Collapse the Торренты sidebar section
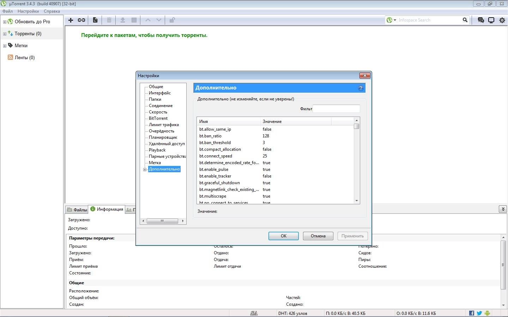This screenshot has width=508, height=317. [4, 33]
